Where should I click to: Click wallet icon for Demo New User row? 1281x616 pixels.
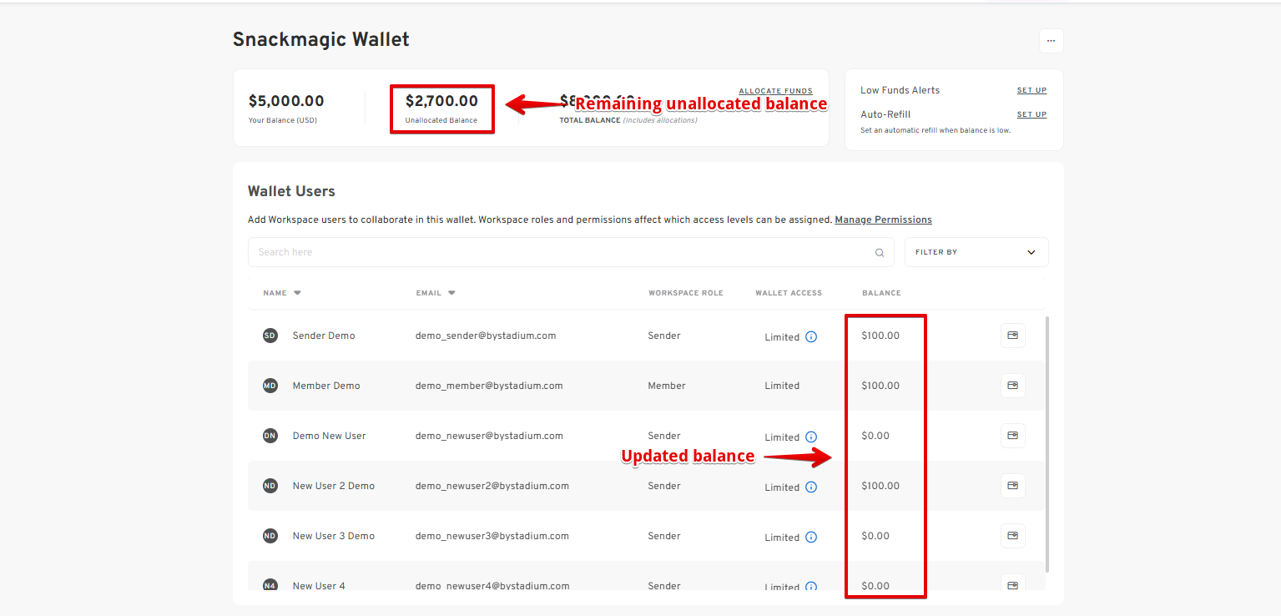coord(1012,436)
